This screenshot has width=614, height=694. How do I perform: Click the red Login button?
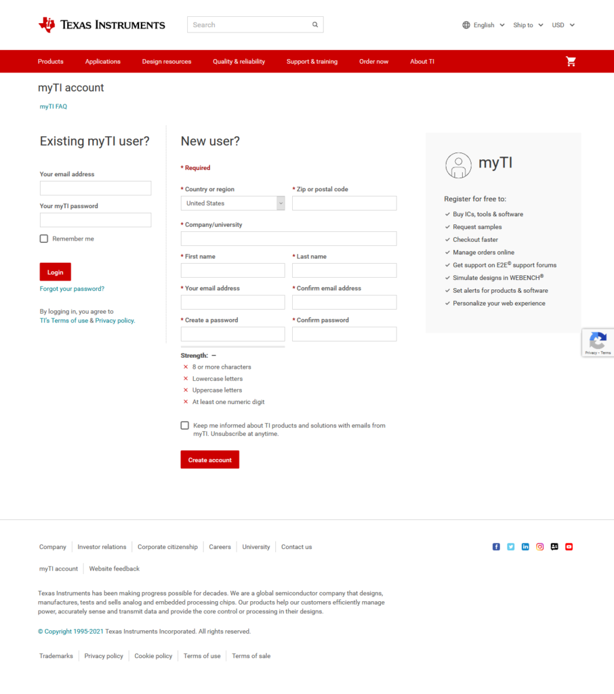(55, 272)
